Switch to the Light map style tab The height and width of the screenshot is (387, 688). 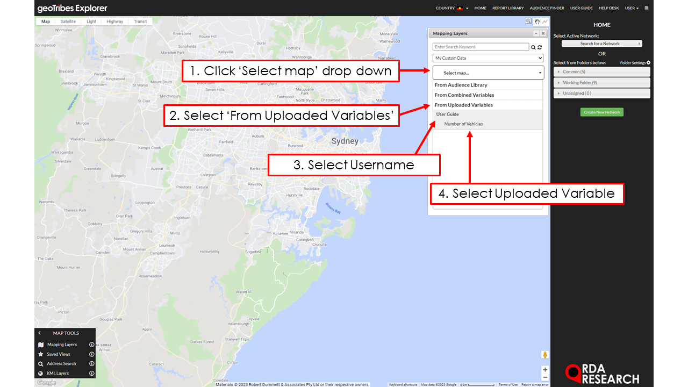[x=91, y=21]
